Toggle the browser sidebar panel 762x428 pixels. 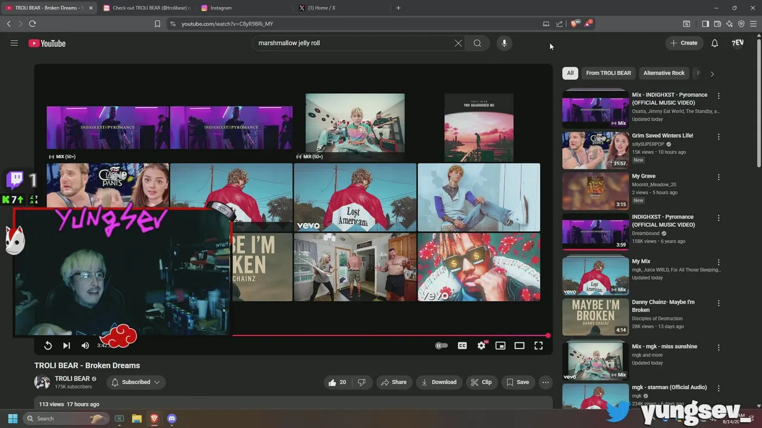(x=705, y=24)
